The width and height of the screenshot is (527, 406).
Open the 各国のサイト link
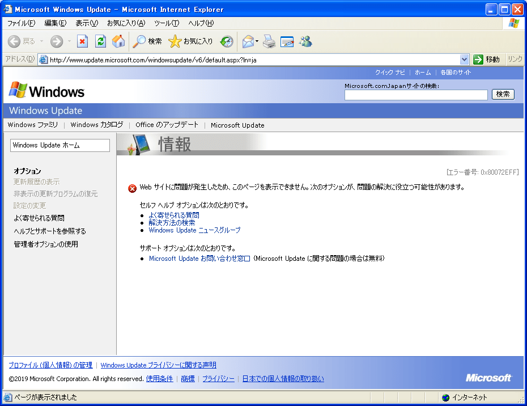pos(456,73)
